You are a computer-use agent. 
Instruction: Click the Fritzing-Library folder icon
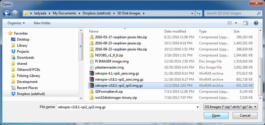13,76
